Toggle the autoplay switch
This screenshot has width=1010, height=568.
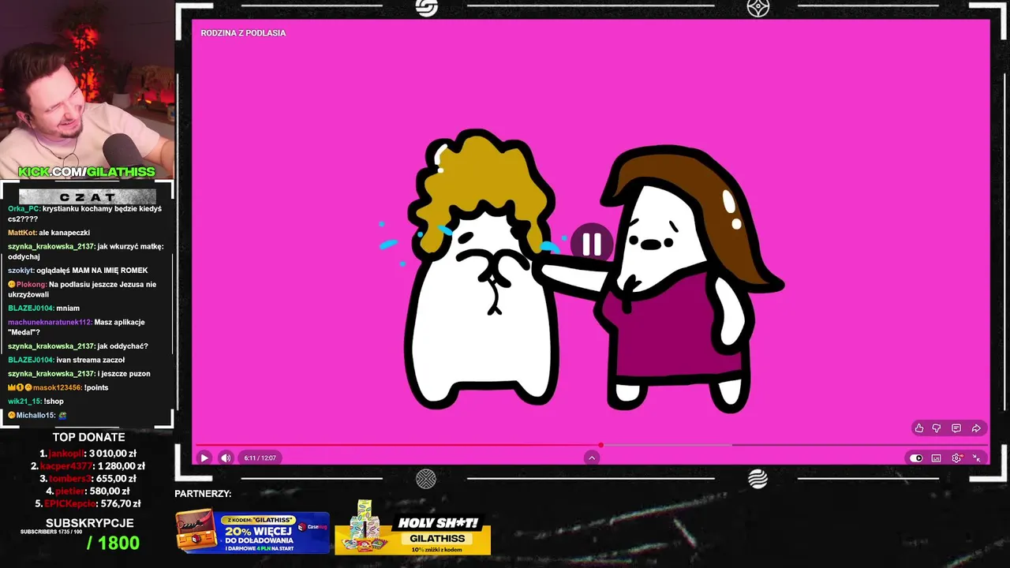click(x=916, y=458)
